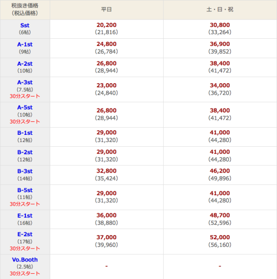Viewport: 277px width, 279px height.
Task: Open the E-1st studio link
Action: pos(25,215)
